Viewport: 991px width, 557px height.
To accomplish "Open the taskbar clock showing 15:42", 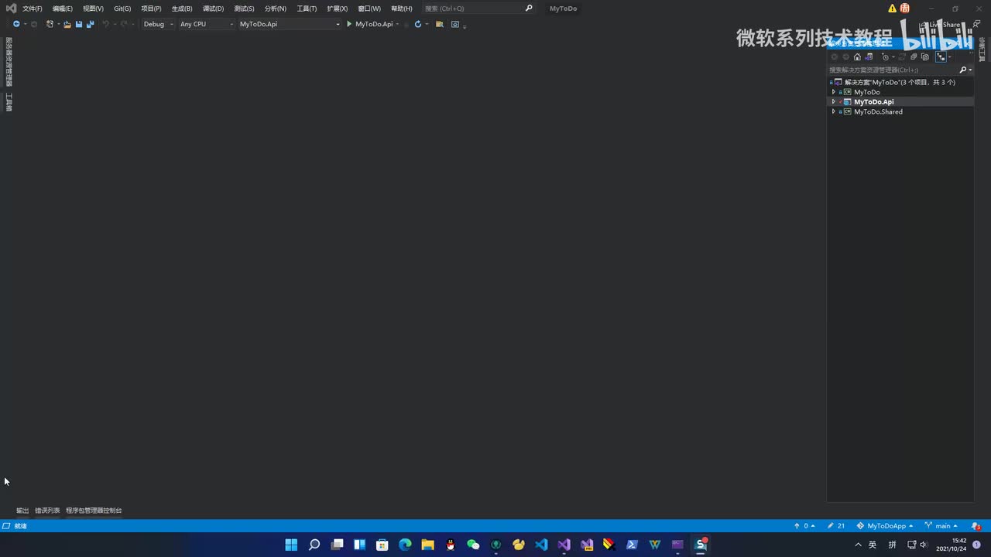I will 952,545.
